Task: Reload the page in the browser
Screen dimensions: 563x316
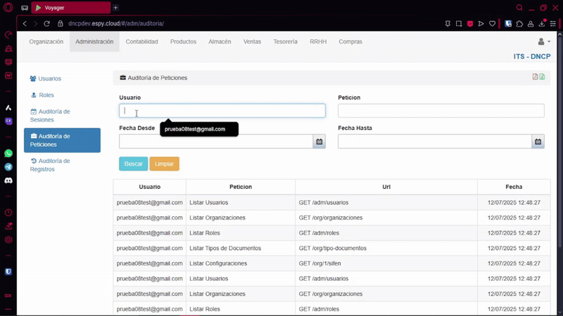Action: (47, 23)
